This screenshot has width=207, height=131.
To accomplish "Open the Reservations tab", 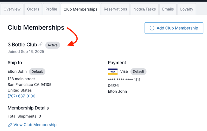I will (x=115, y=9).
